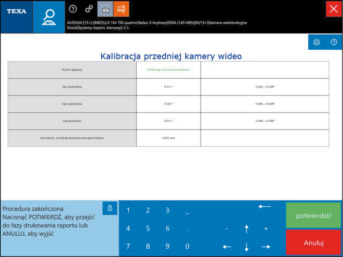Click the red Anuluj button
The height and width of the screenshot is (257, 343).
(313, 242)
